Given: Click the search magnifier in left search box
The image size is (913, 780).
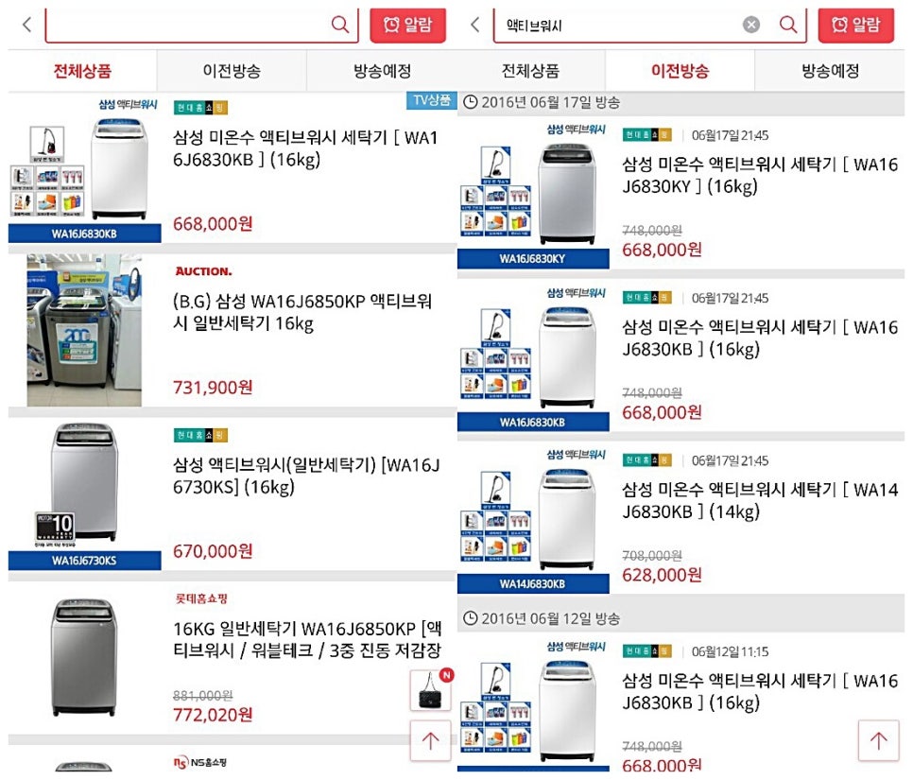Looking at the screenshot, I should [339, 25].
